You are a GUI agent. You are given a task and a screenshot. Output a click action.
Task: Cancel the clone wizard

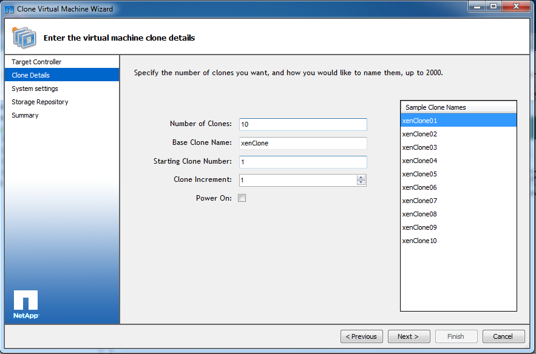coord(503,336)
